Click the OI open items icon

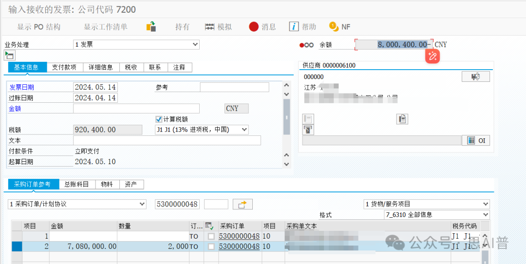[475, 140]
